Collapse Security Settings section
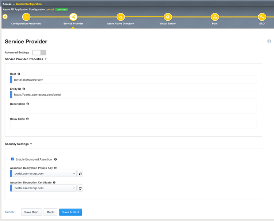The height and width of the screenshot is (221, 274). pos(19,144)
